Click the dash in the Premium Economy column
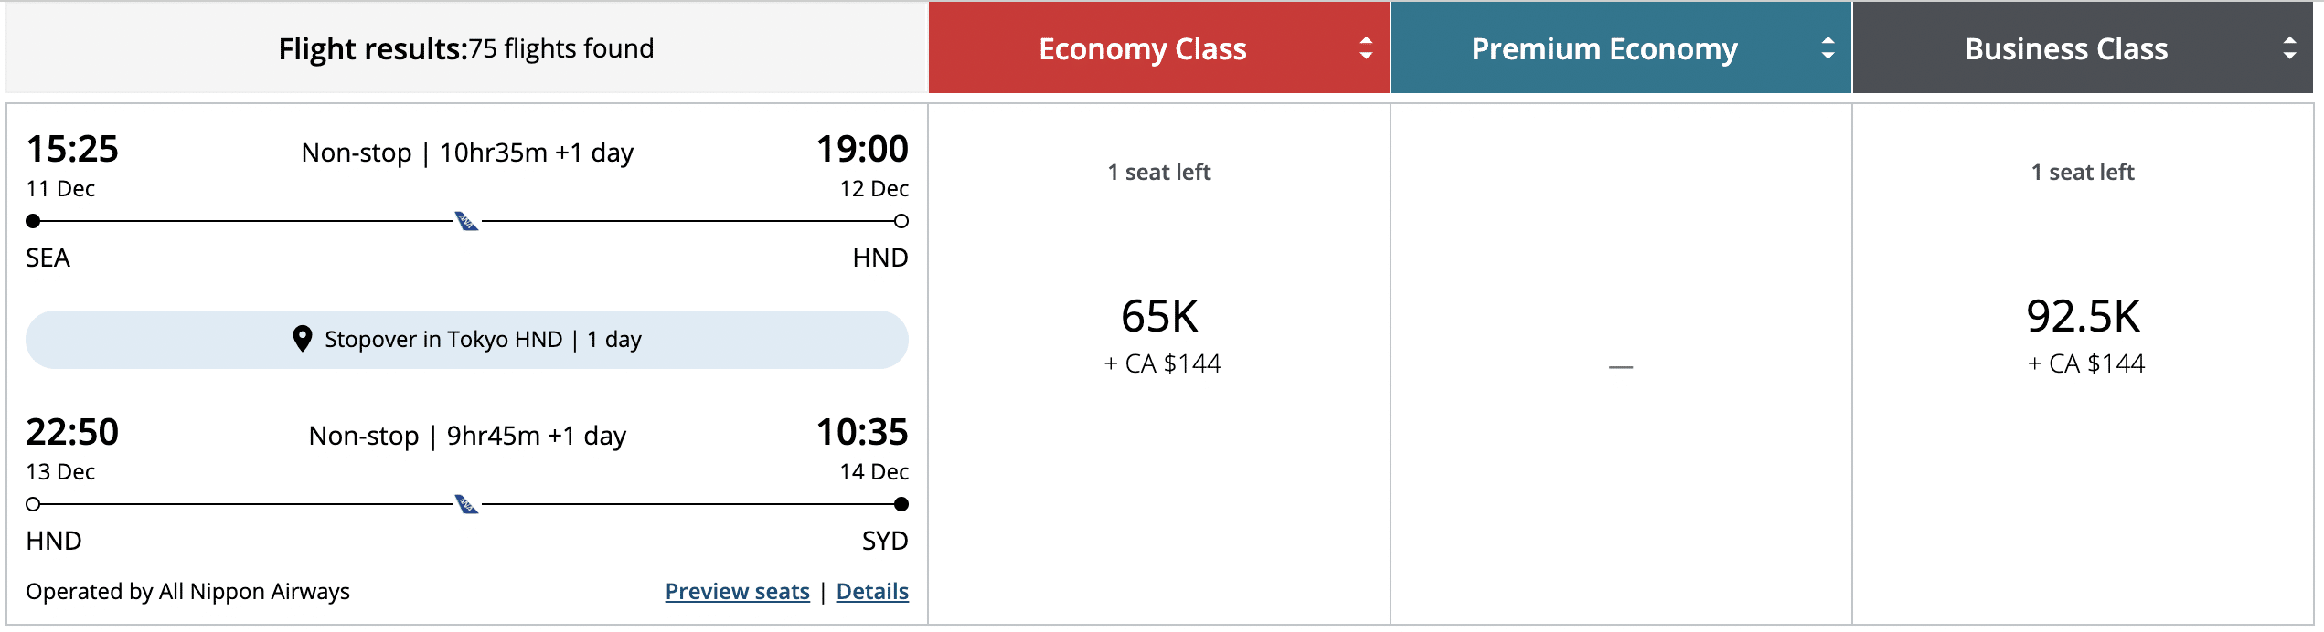This screenshot has height=632, width=2324. (1623, 364)
